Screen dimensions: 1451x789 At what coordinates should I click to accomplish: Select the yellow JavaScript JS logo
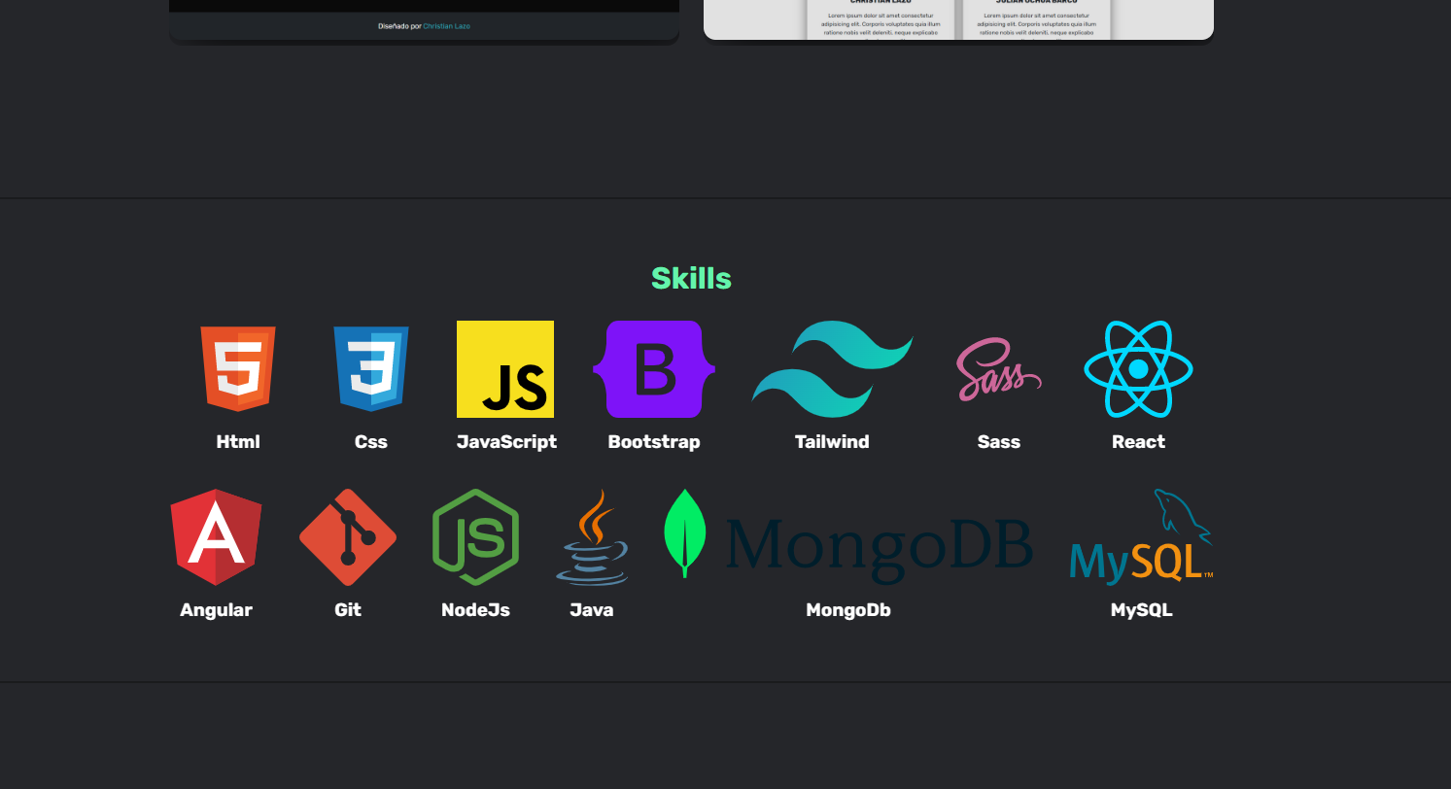pyautogui.click(x=505, y=369)
